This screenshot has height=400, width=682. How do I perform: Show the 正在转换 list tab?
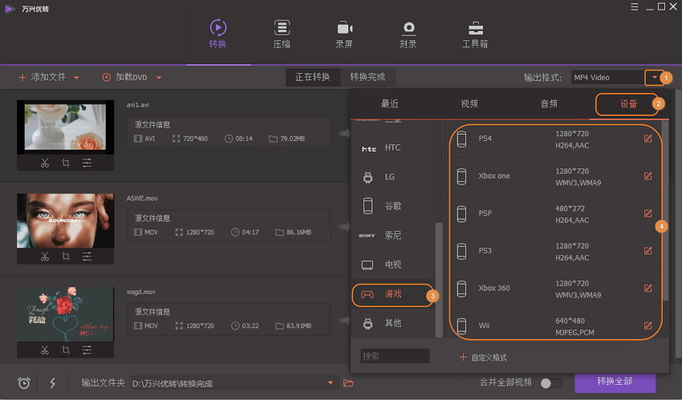click(313, 77)
